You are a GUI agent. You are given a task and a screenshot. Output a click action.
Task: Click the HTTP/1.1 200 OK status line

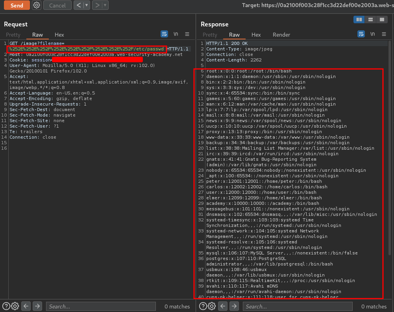[x=227, y=43]
